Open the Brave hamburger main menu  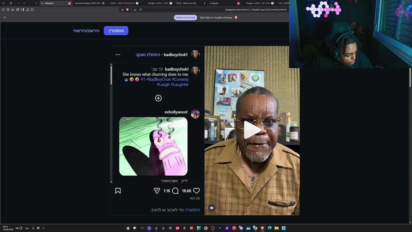click(x=3, y=10)
